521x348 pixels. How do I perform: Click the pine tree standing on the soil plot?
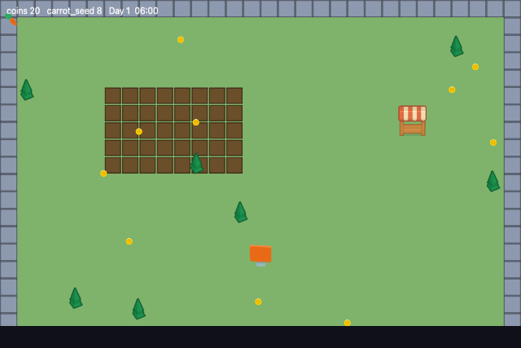point(196,163)
